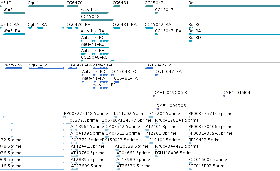This screenshot has height=171, width=280.
Task: Select the AT13989.5prime EST label
Action: pyautogui.click(x=133, y=160)
